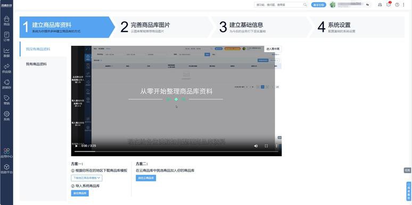
Task: Open the 数据 (data) chart sidebar icon
Action: click(6, 53)
